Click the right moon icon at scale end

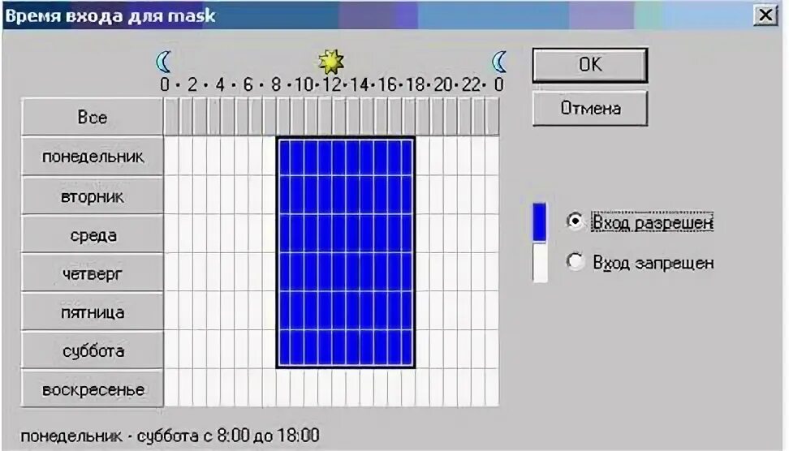(499, 62)
